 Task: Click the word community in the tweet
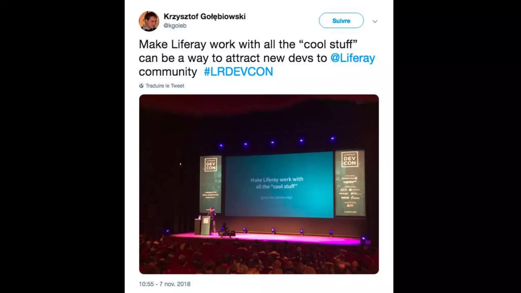168,72
